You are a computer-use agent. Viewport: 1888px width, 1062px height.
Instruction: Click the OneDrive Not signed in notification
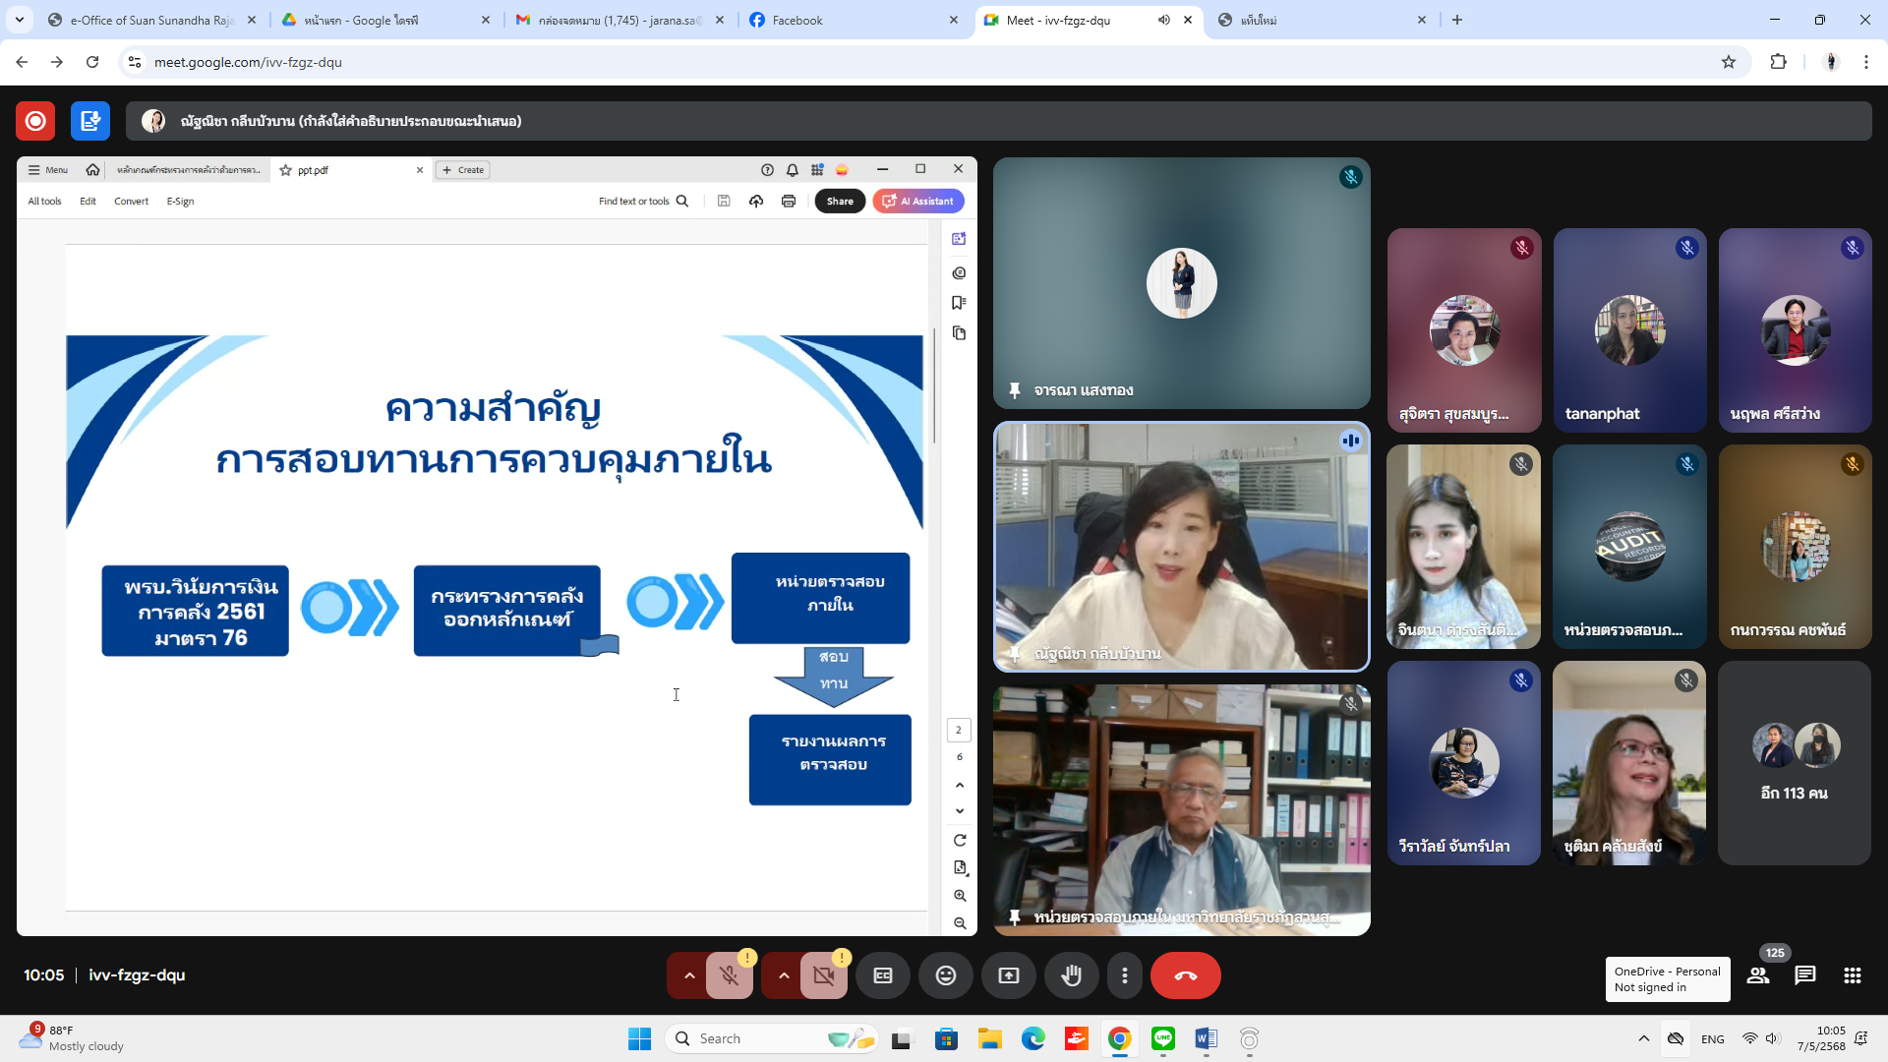(1667, 979)
